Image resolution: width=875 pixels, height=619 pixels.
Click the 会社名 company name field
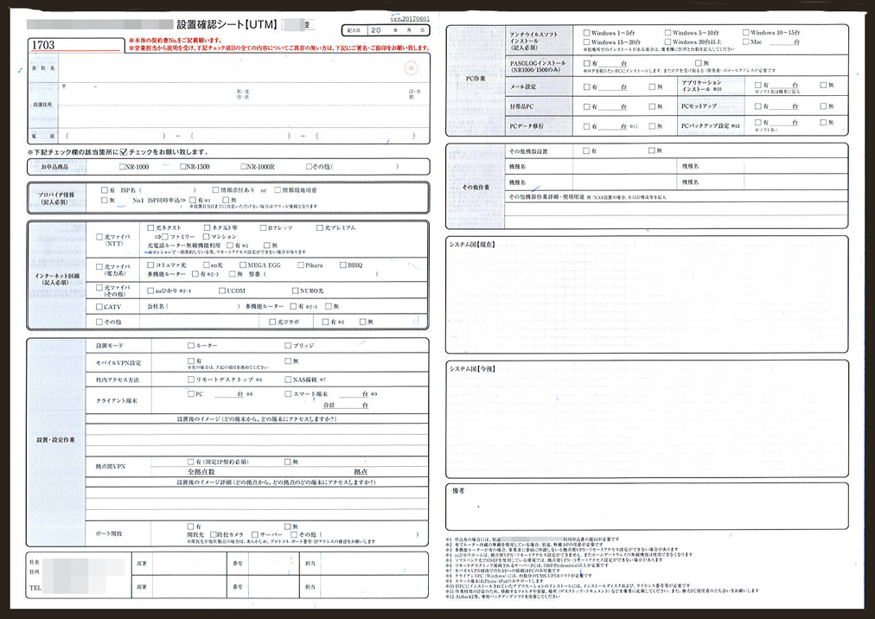245,68
